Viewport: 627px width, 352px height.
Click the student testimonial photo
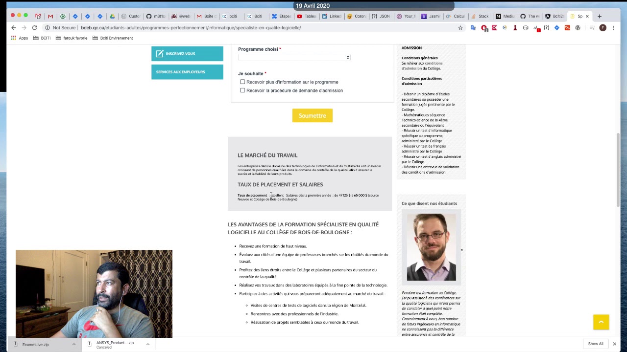[431, 247]
